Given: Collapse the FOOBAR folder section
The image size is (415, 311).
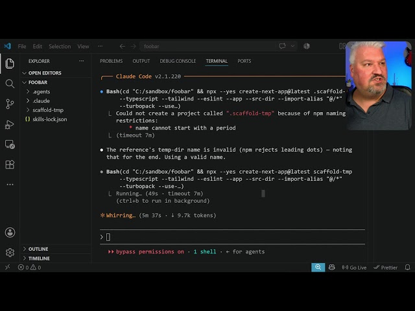Looking at the screenshot, I should click(56, 82).
